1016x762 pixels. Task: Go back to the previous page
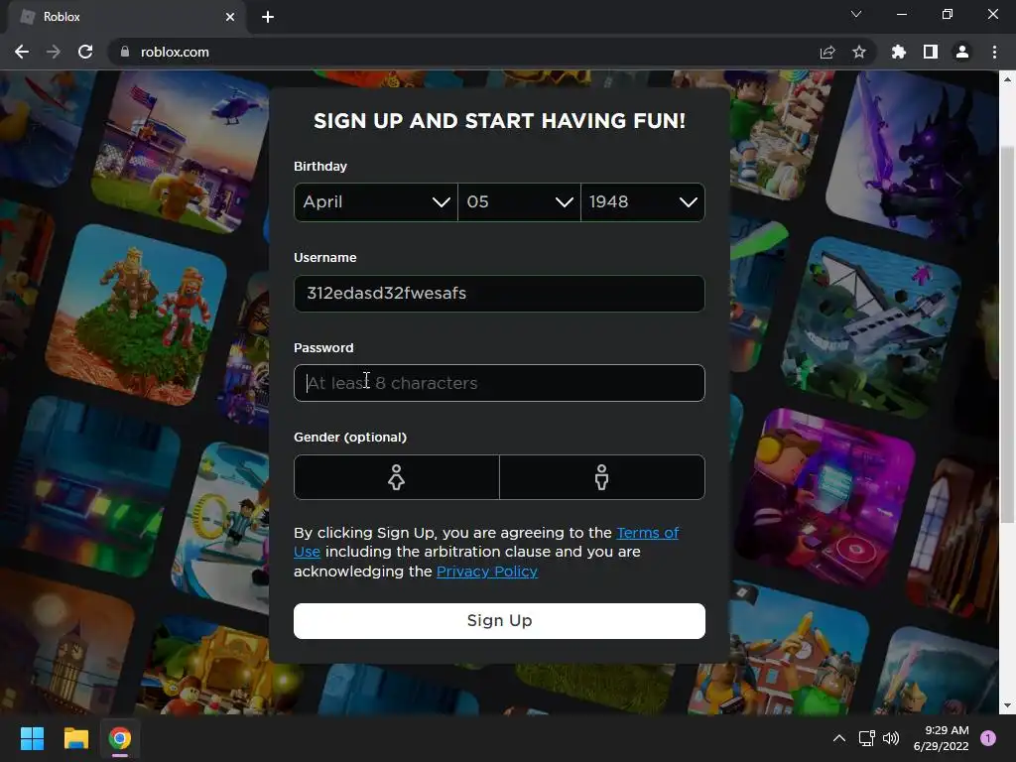[22, 52]
